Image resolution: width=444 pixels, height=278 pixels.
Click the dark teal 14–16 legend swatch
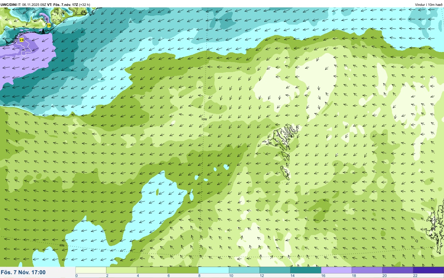click(x=306, y=270)
